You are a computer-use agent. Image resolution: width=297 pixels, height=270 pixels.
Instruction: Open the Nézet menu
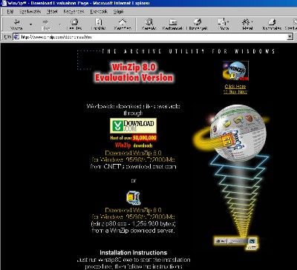coord(52,12)
